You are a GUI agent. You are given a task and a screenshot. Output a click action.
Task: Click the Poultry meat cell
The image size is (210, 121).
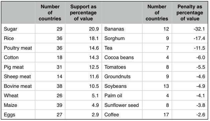[x=18, y=48]
